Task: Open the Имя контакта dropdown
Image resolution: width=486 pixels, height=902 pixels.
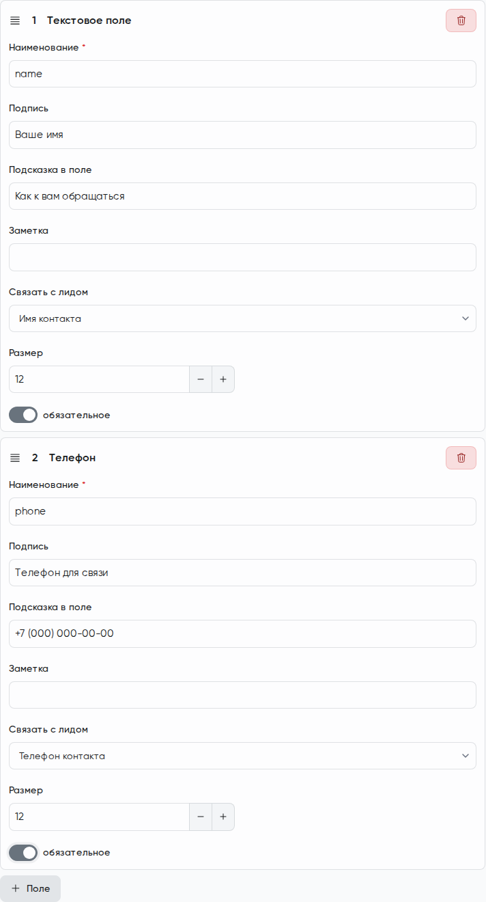Action: coord(242,318)
